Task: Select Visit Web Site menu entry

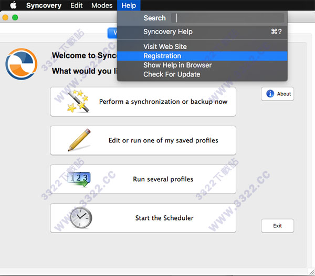Action: [x=202, y=47]
